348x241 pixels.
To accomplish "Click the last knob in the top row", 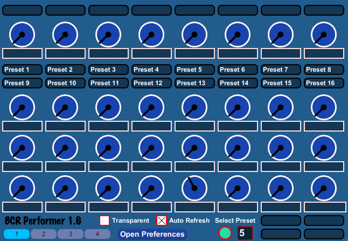I will click(324, 35).
